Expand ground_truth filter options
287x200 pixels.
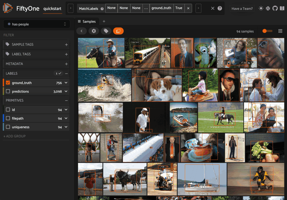[66, 83]
